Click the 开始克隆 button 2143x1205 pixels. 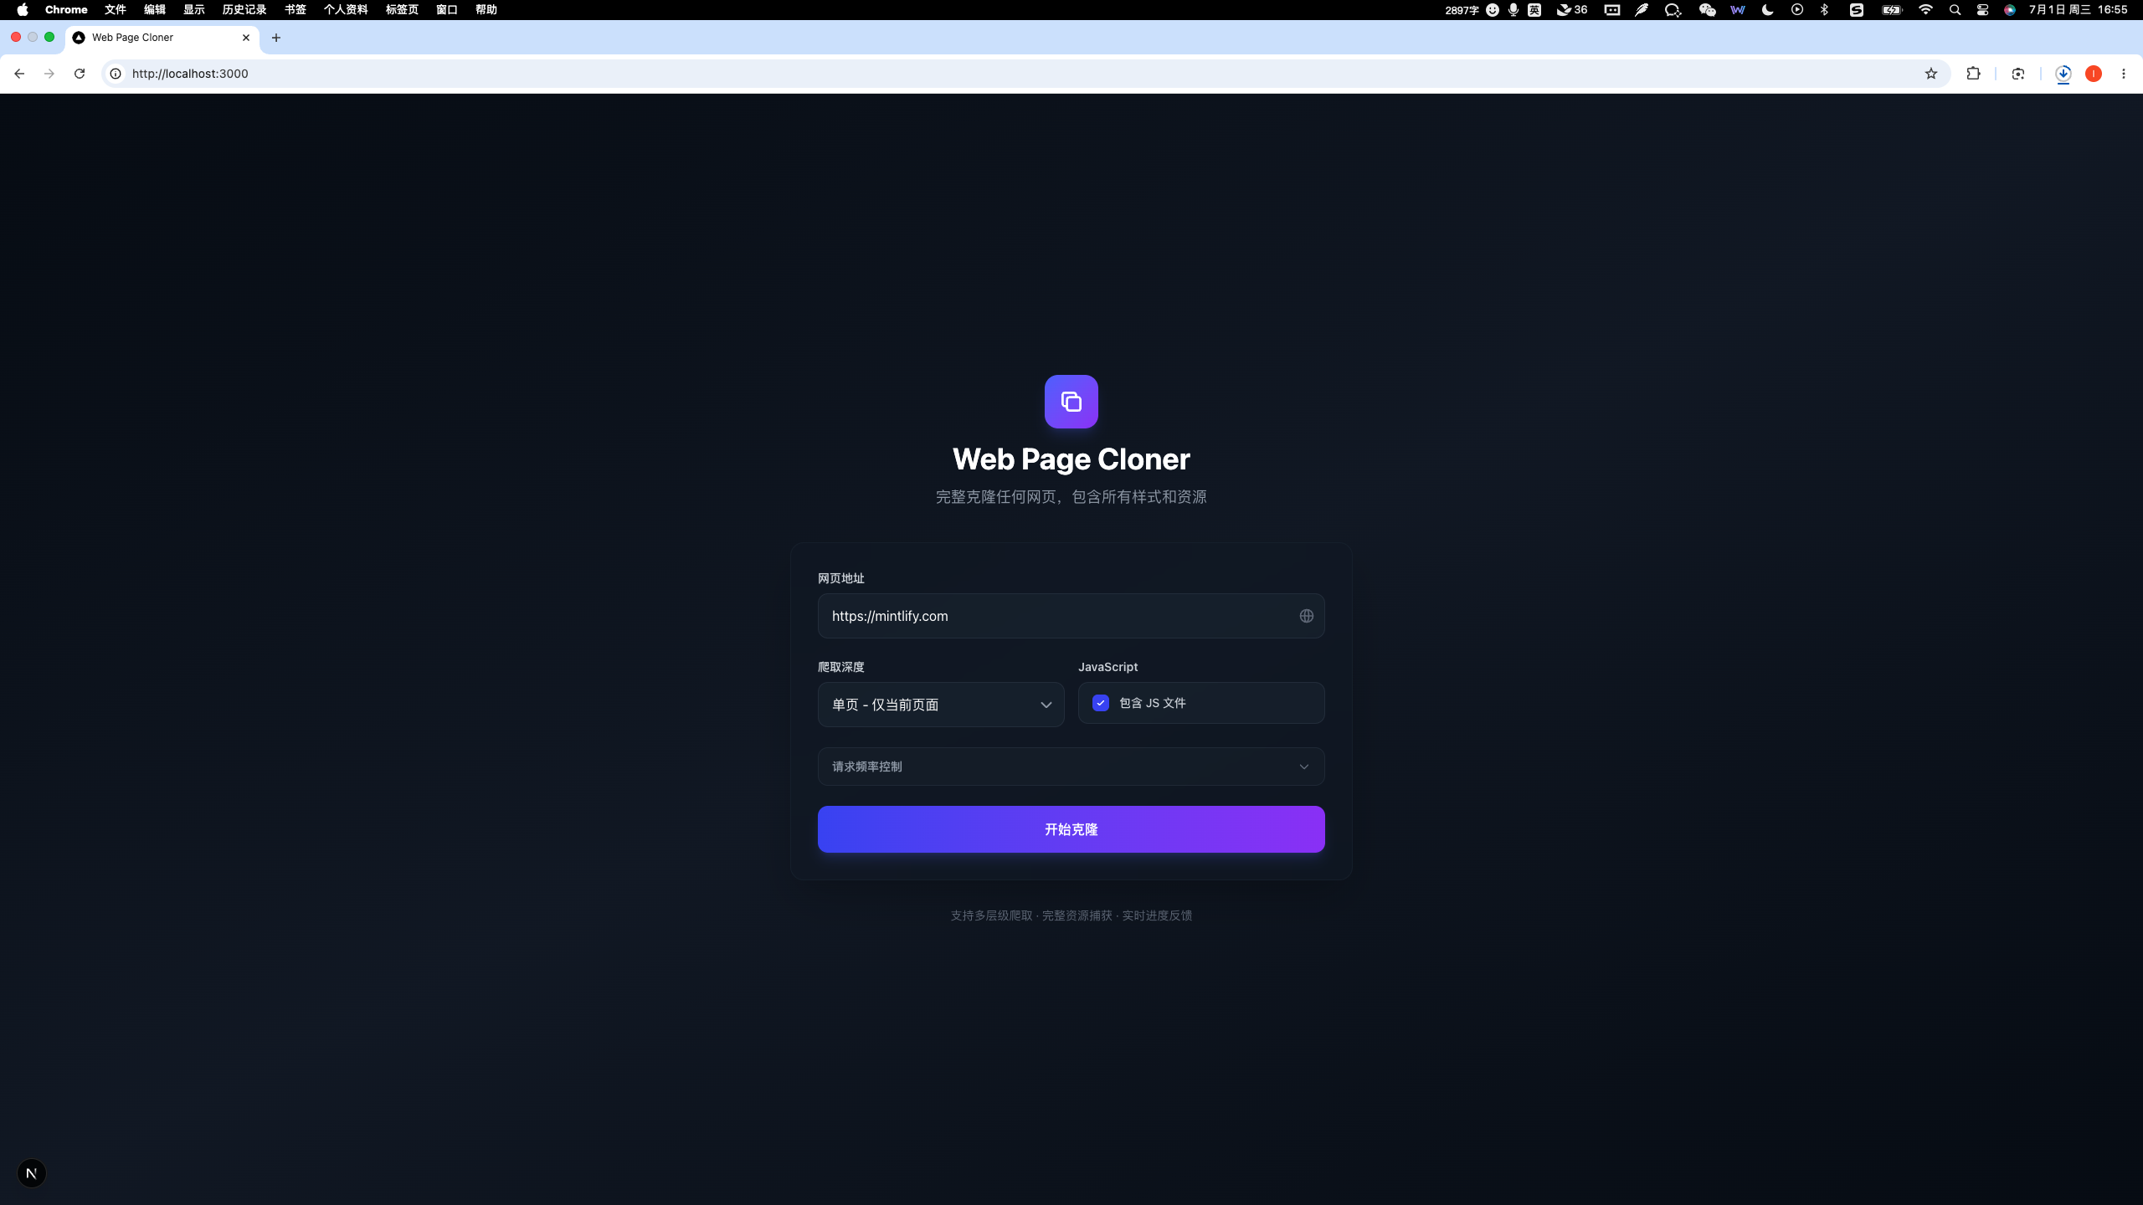point(1071,829)
